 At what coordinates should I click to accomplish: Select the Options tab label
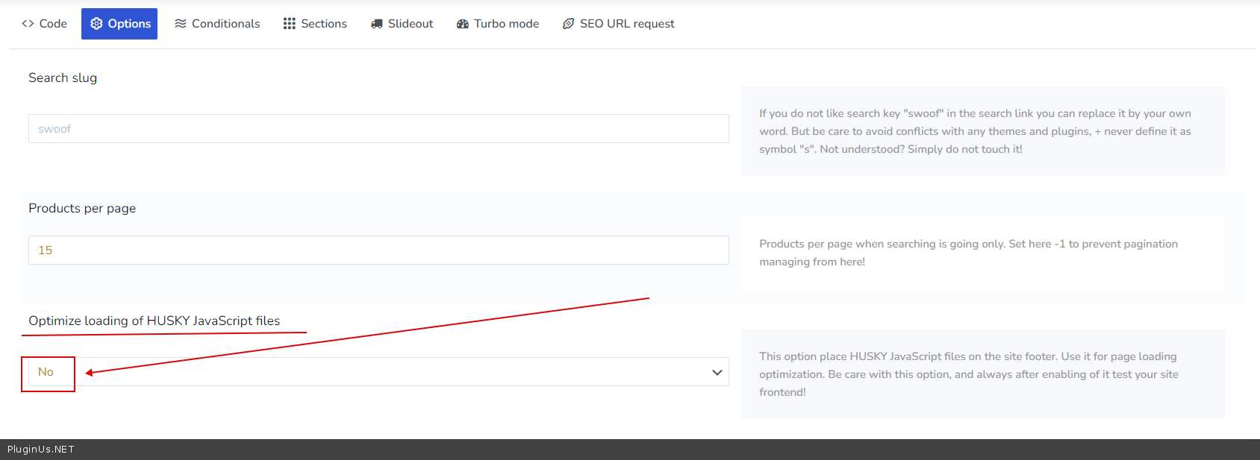pyautogui.click(x=129, y=24)
